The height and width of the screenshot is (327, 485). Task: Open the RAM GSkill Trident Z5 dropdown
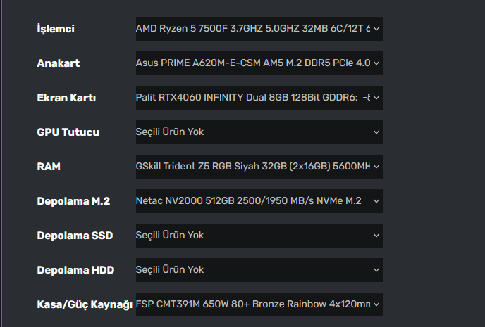pyautogui.click(x=259, y=167)
